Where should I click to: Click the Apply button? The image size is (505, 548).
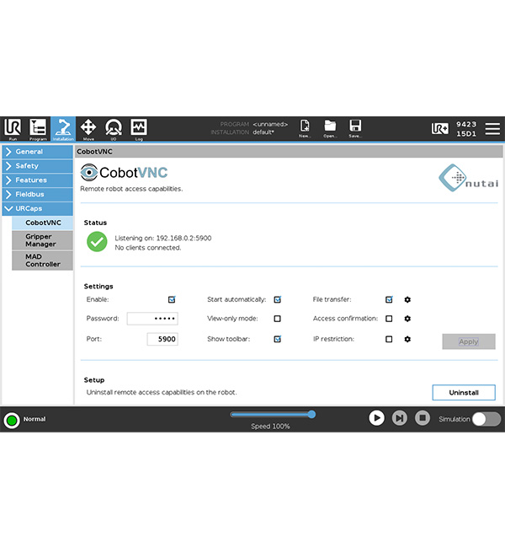click(469, 341)
